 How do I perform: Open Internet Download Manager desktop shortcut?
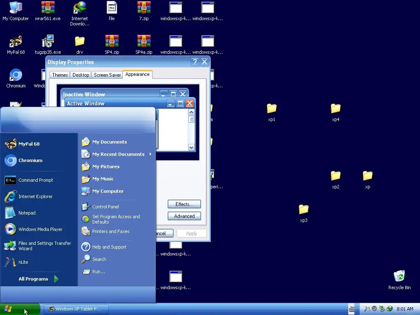tap(80, 14)
